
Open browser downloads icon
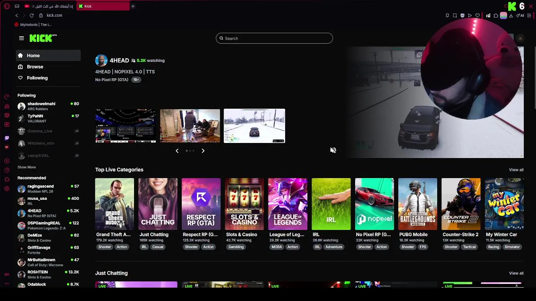(511, 15)
